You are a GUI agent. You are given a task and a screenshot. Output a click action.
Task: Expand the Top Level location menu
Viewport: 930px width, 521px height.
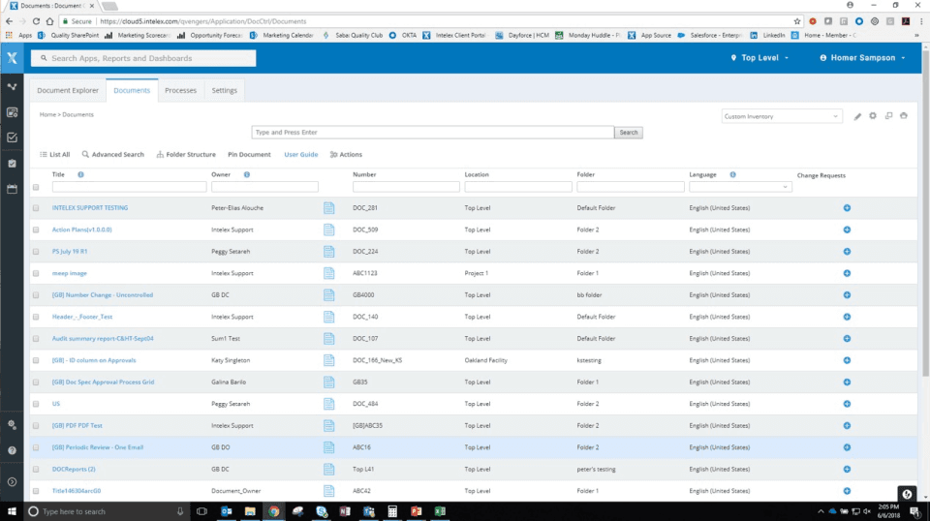click(x=759, y=58)
